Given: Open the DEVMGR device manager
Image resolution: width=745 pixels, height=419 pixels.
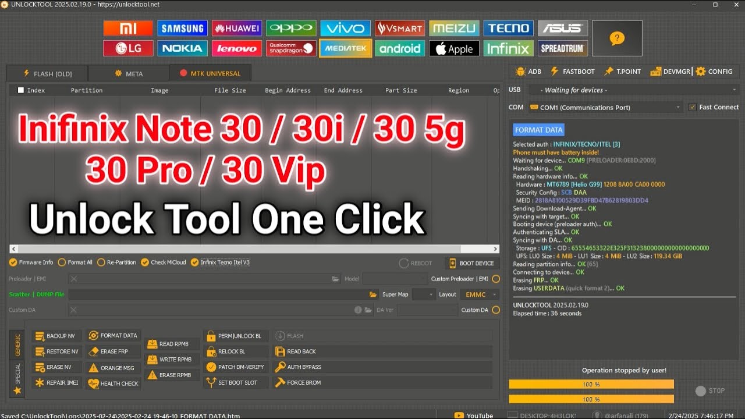Looking at the screenshot, I should (x=669, y=72).
